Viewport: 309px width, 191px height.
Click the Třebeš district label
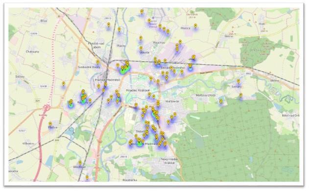(x=140, y=131)
